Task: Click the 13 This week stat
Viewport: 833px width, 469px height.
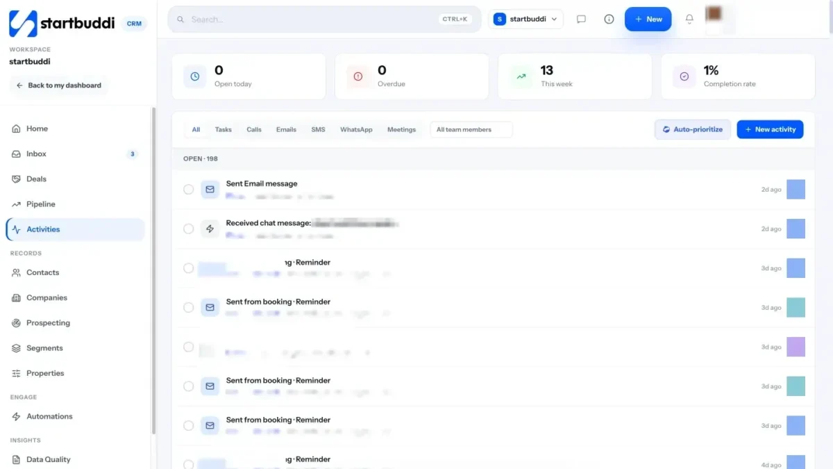Action: (575, 76)
